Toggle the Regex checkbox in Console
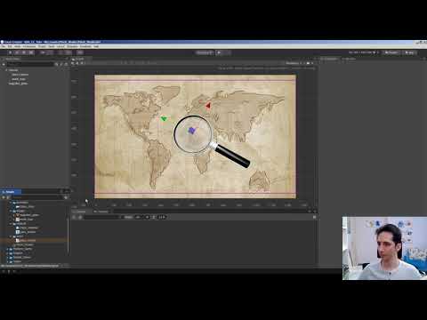The image size is (427, 320). coord(123,217)
